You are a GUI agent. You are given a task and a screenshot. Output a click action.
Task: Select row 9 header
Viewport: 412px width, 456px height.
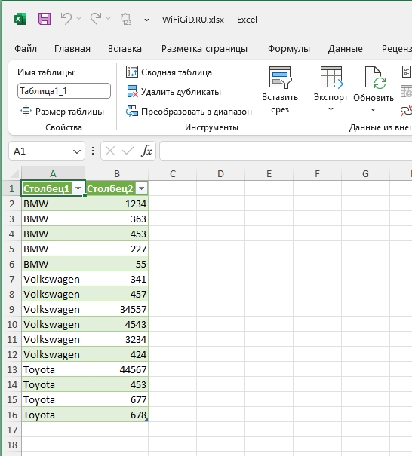coord(11,309)
